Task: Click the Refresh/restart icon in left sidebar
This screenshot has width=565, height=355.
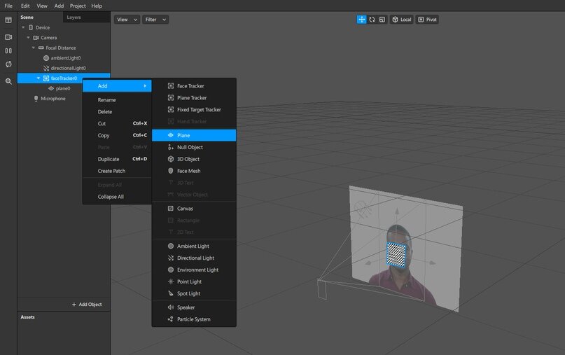Action: tap(8, 64)
